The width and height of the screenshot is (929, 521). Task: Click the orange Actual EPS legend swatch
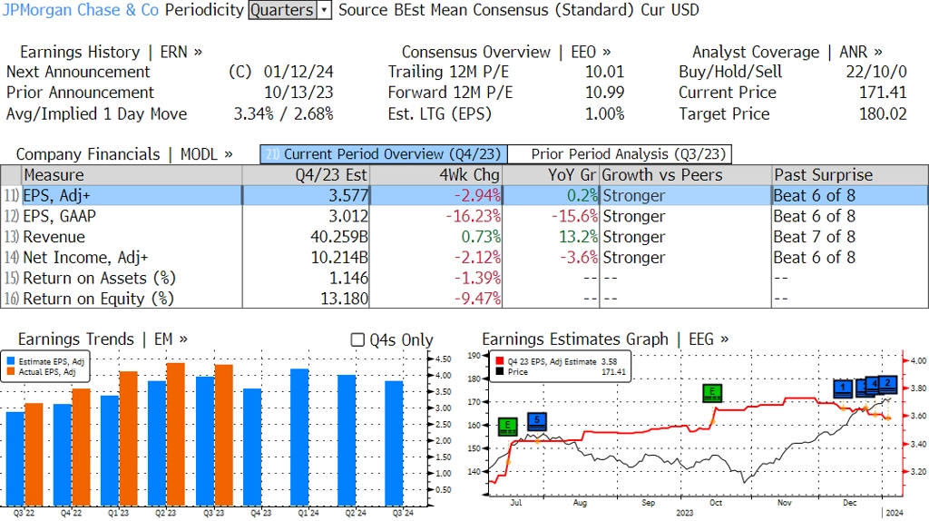click(x=11, y=371)
